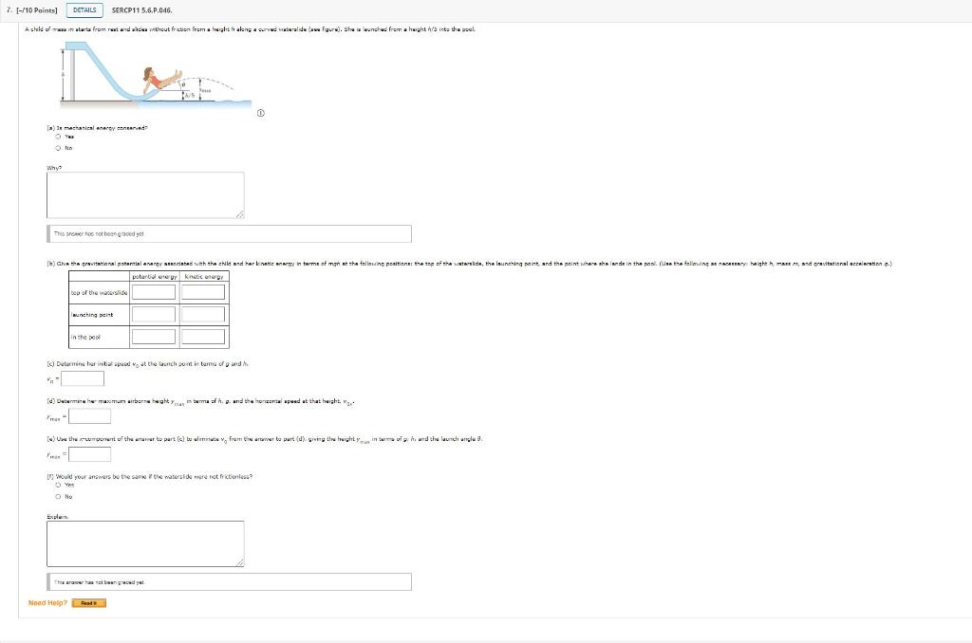
Task: Click the ymax answer box for part (d)
Action: [x=89, y=415]
